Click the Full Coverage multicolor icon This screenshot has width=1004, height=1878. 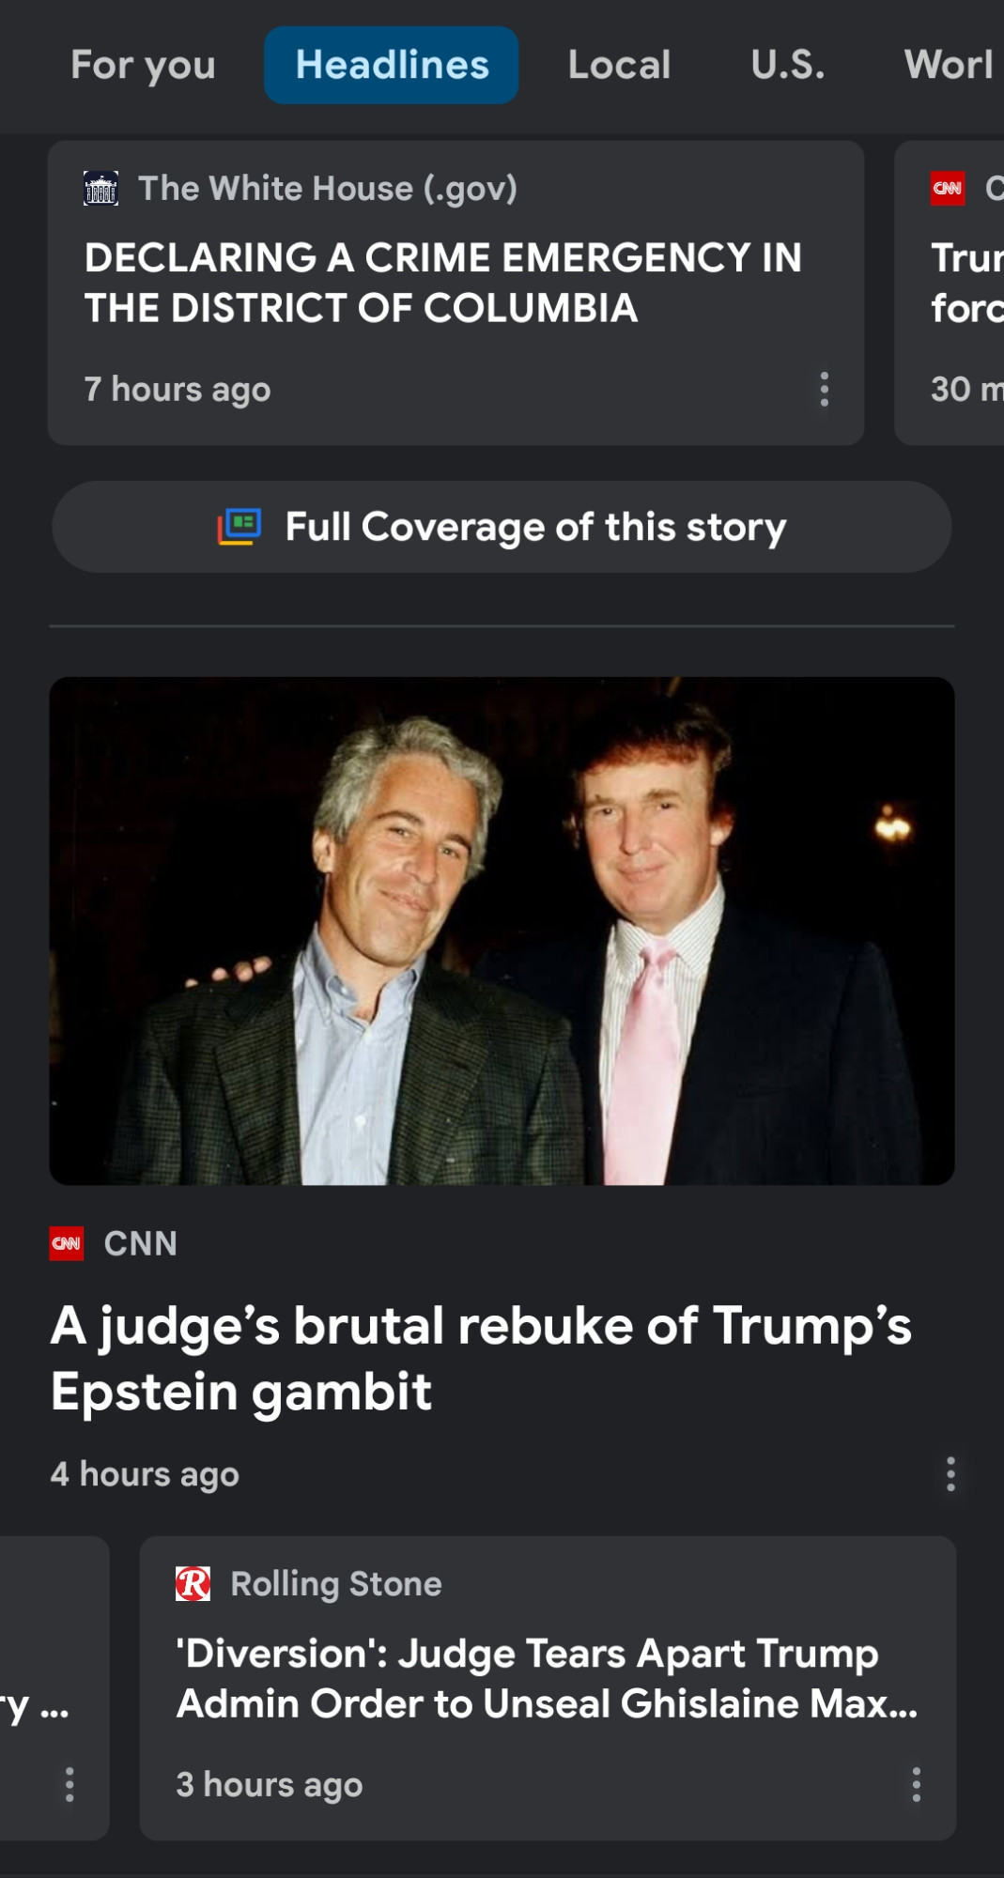239,527
